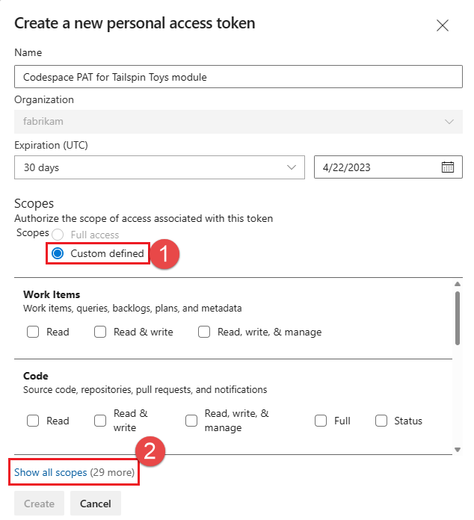Click the Create button

click(39, 504)
